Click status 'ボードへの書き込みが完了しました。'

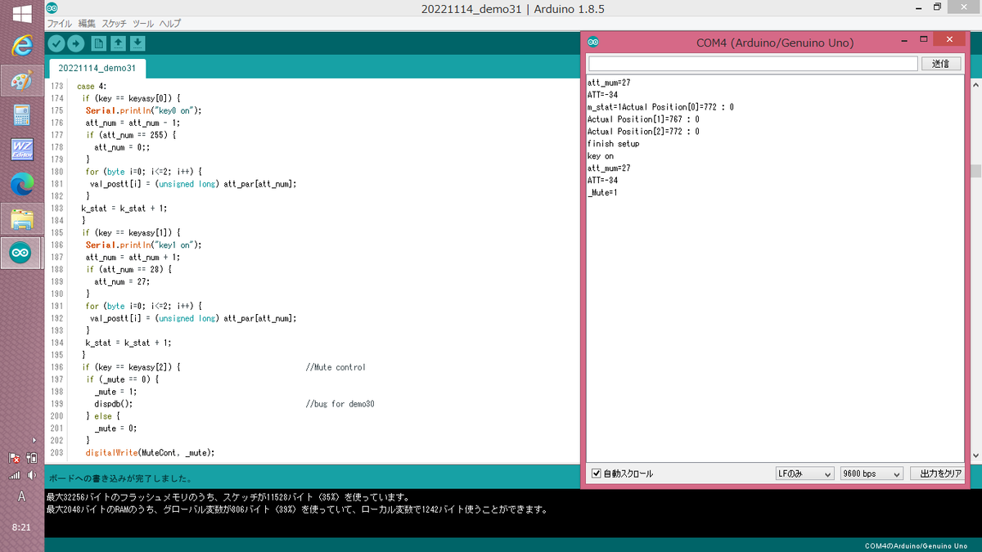[120, 478]
